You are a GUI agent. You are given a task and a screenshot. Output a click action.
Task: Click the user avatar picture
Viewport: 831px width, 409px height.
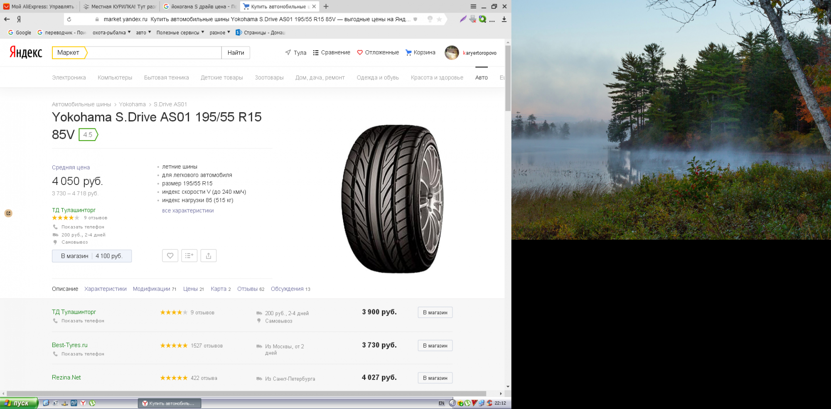point(452,53)
